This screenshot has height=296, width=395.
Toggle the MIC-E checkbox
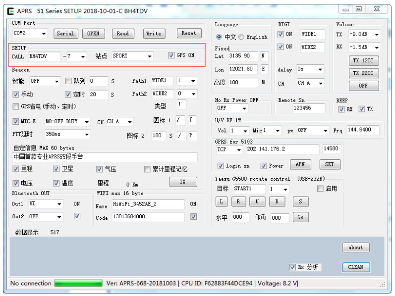16,122
